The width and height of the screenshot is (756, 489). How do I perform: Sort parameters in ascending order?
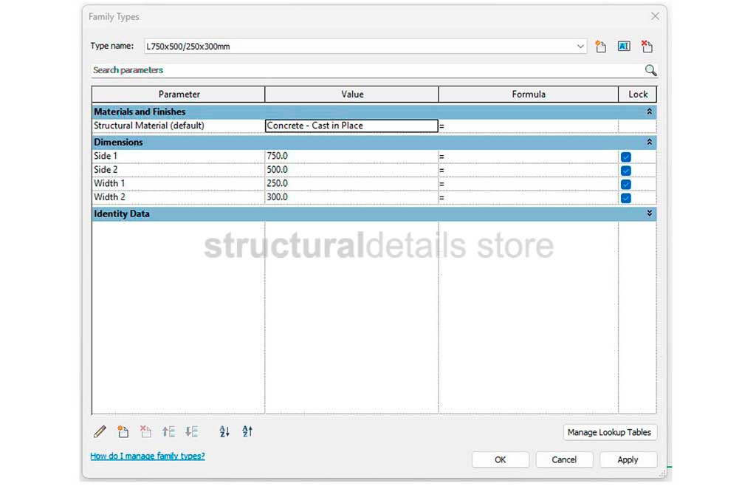point(224,431)
